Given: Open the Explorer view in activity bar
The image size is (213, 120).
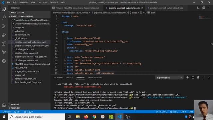Looking at the screenshot, I should click(x=4, y=9).
